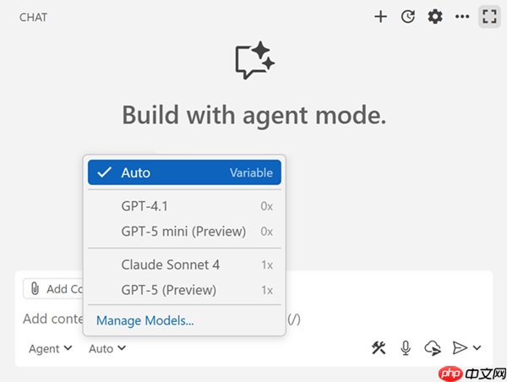Open the Agent mode dropdown

point(50,348)
